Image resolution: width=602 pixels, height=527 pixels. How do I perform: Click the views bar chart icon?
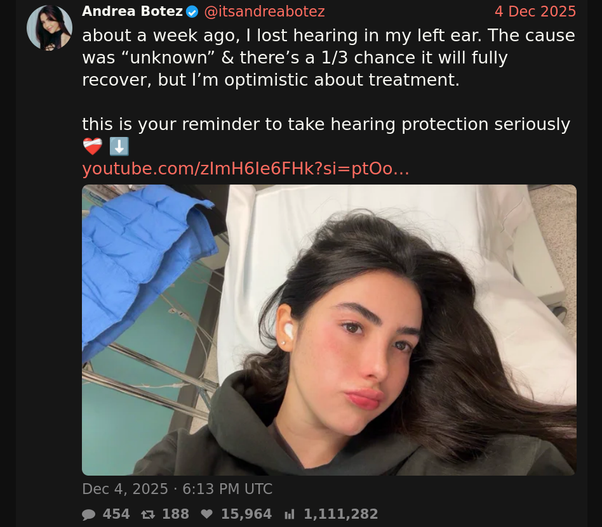pyautogui.click(x=290, y=514)
